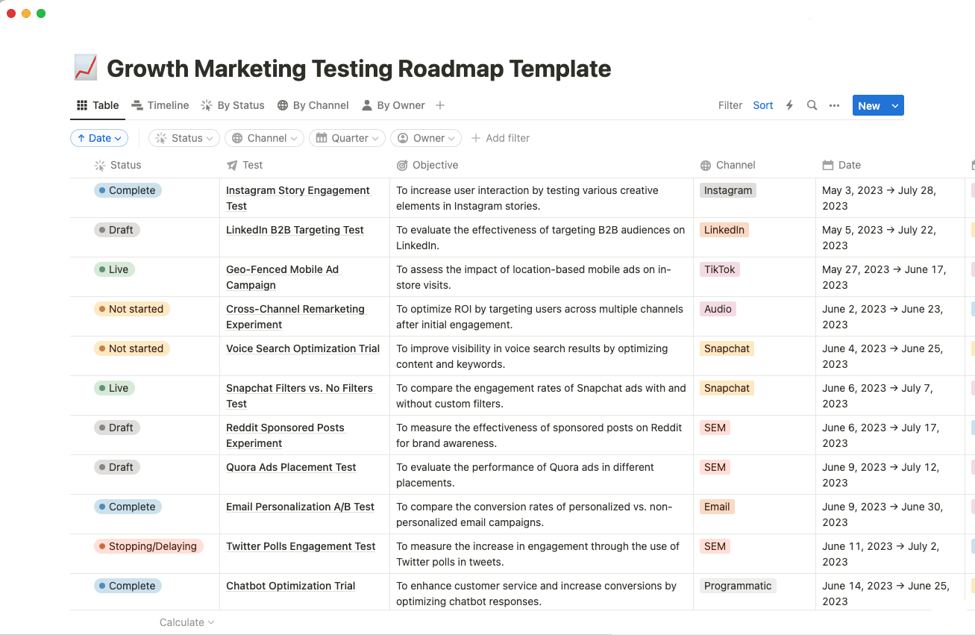Open the Geo-Fenced Mobile Ad Campaign page
Image resolution: width=975 pixels, height=635 pixels.
pyautogui.click(x=283, y=277)
